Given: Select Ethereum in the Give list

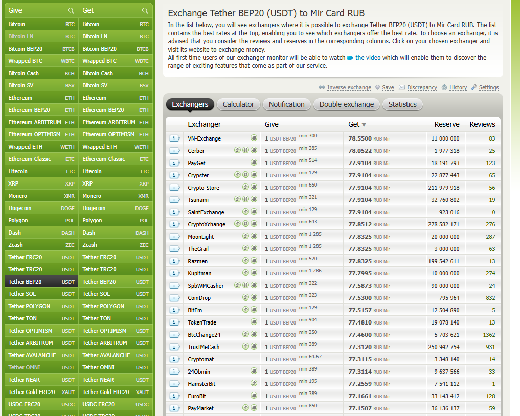Looking at the screenshot, I should [41, 98].
